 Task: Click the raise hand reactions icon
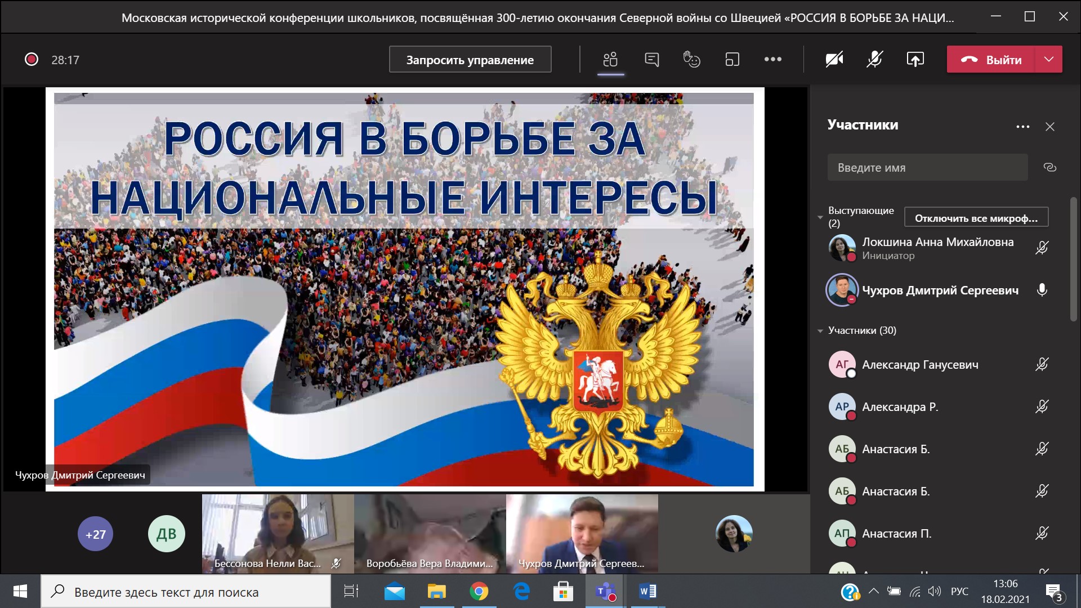pos(691,59)
